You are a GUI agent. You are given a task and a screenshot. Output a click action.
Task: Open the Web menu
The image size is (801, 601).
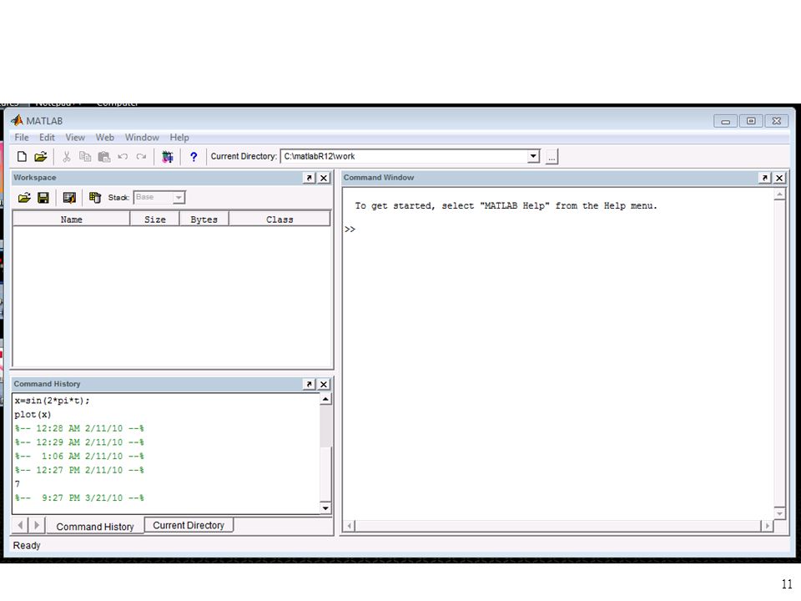point(105,138)
